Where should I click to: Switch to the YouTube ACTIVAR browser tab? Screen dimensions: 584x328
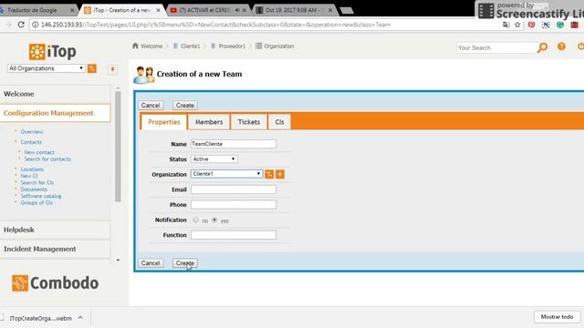[208, 10]
